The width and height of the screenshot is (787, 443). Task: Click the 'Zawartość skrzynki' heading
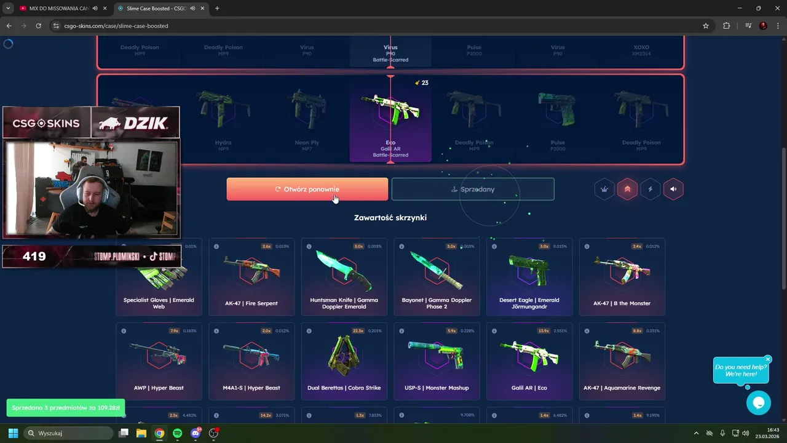pos(390,218)
